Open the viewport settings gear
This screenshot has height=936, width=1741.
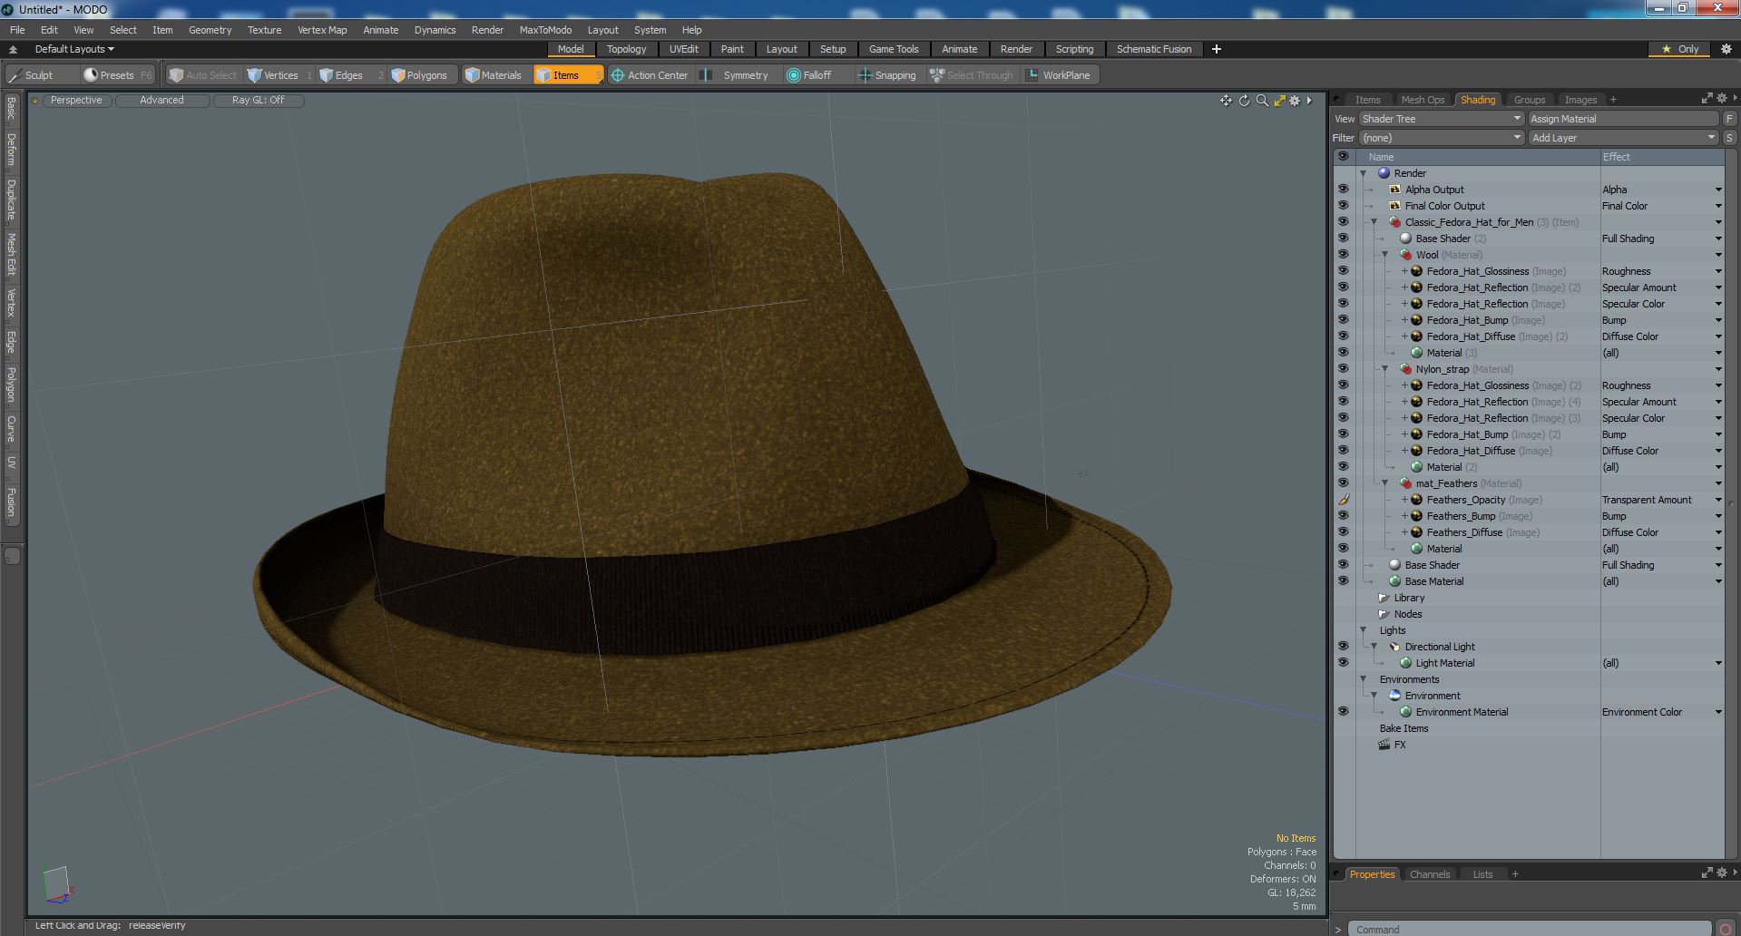[1295, 101]
